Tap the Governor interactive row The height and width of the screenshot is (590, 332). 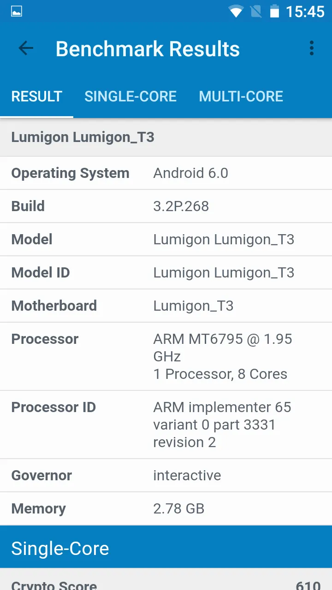(166, 476)
